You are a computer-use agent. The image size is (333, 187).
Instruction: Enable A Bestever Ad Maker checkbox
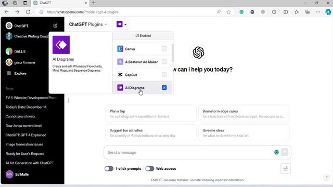[164, 62]
